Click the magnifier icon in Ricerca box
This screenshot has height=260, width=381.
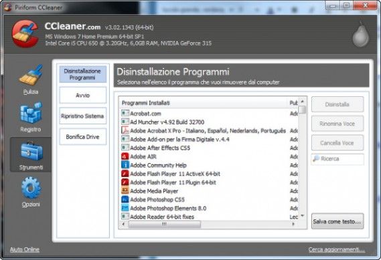coord(316,158)
